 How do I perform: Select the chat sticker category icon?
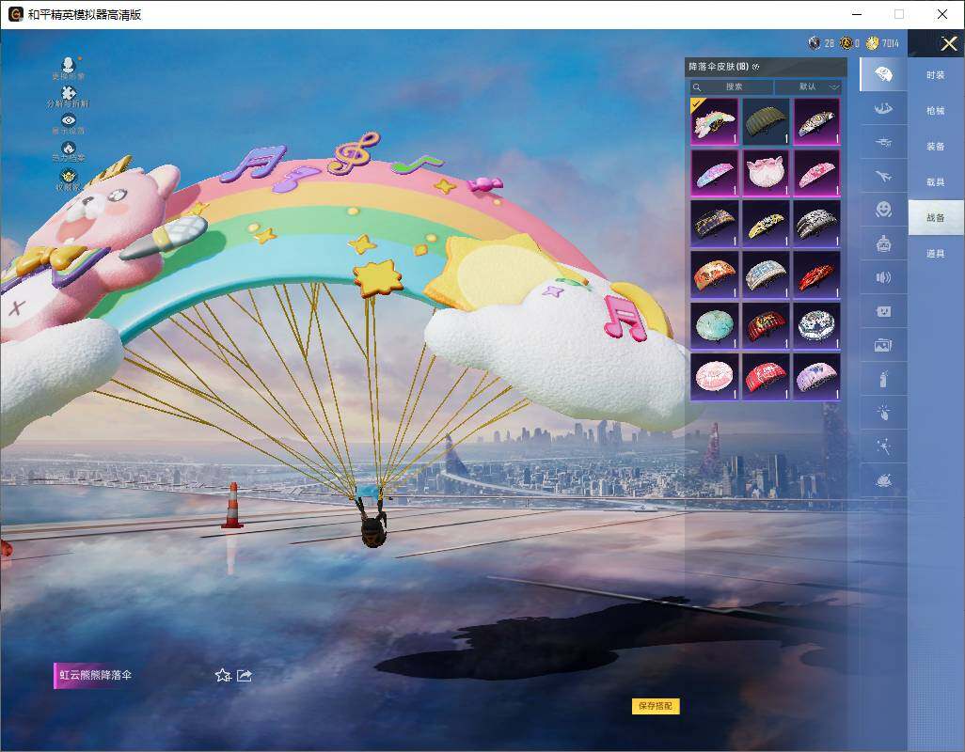point(883,311)
